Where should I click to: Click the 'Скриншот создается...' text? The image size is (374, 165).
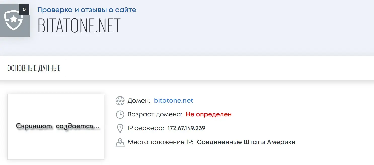coord(58,126)
